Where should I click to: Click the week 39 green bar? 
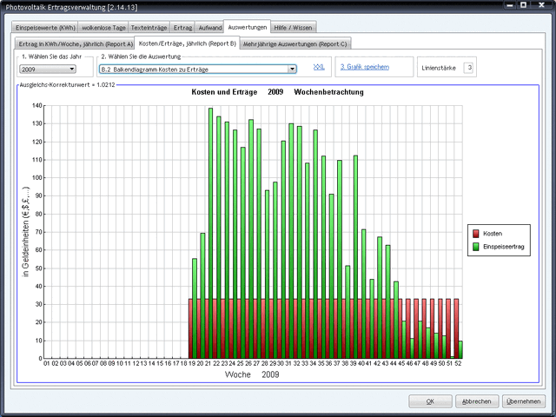click(x=355, y=257)
